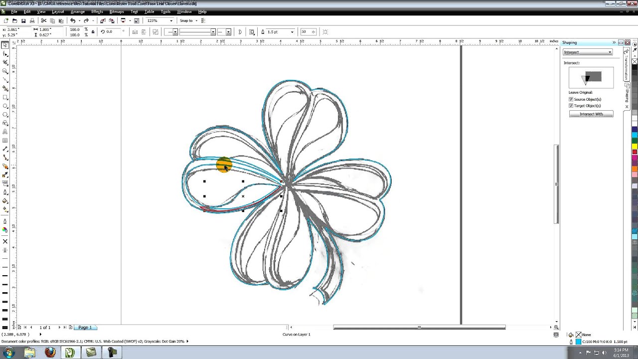Collapse the Shaping docker with double chevron
The image size is (638, 359).
(x=614, y=42)
